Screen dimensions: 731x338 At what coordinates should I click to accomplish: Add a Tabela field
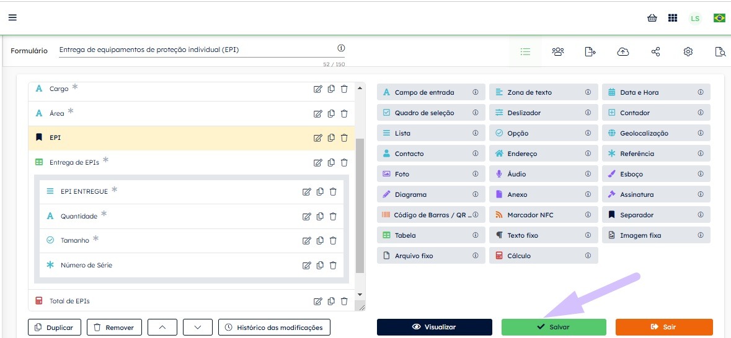(x=431, y=236)
